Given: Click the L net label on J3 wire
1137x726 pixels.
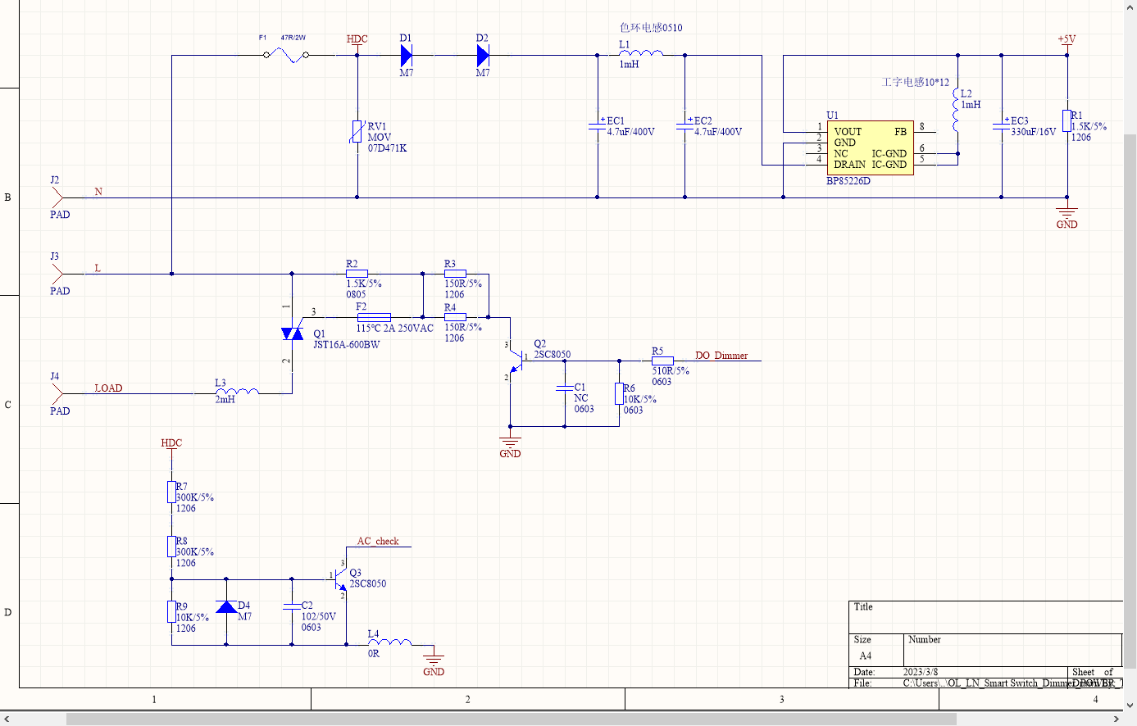Looking at the screenshot, I should [98, 268].
